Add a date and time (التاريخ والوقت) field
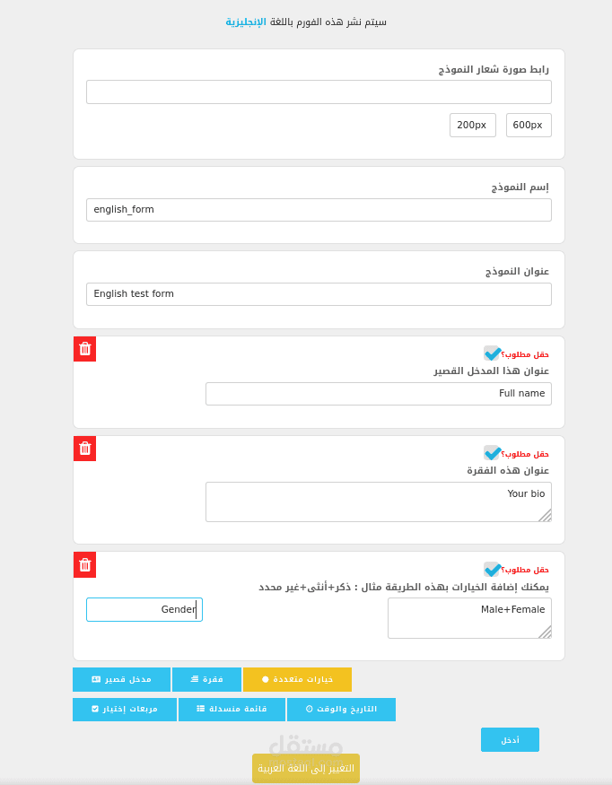The height and width of the screenshot is (785, 612). [x=341, y=710]
